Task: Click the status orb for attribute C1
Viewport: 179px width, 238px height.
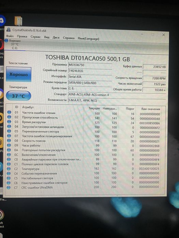Action: [9, 164]
